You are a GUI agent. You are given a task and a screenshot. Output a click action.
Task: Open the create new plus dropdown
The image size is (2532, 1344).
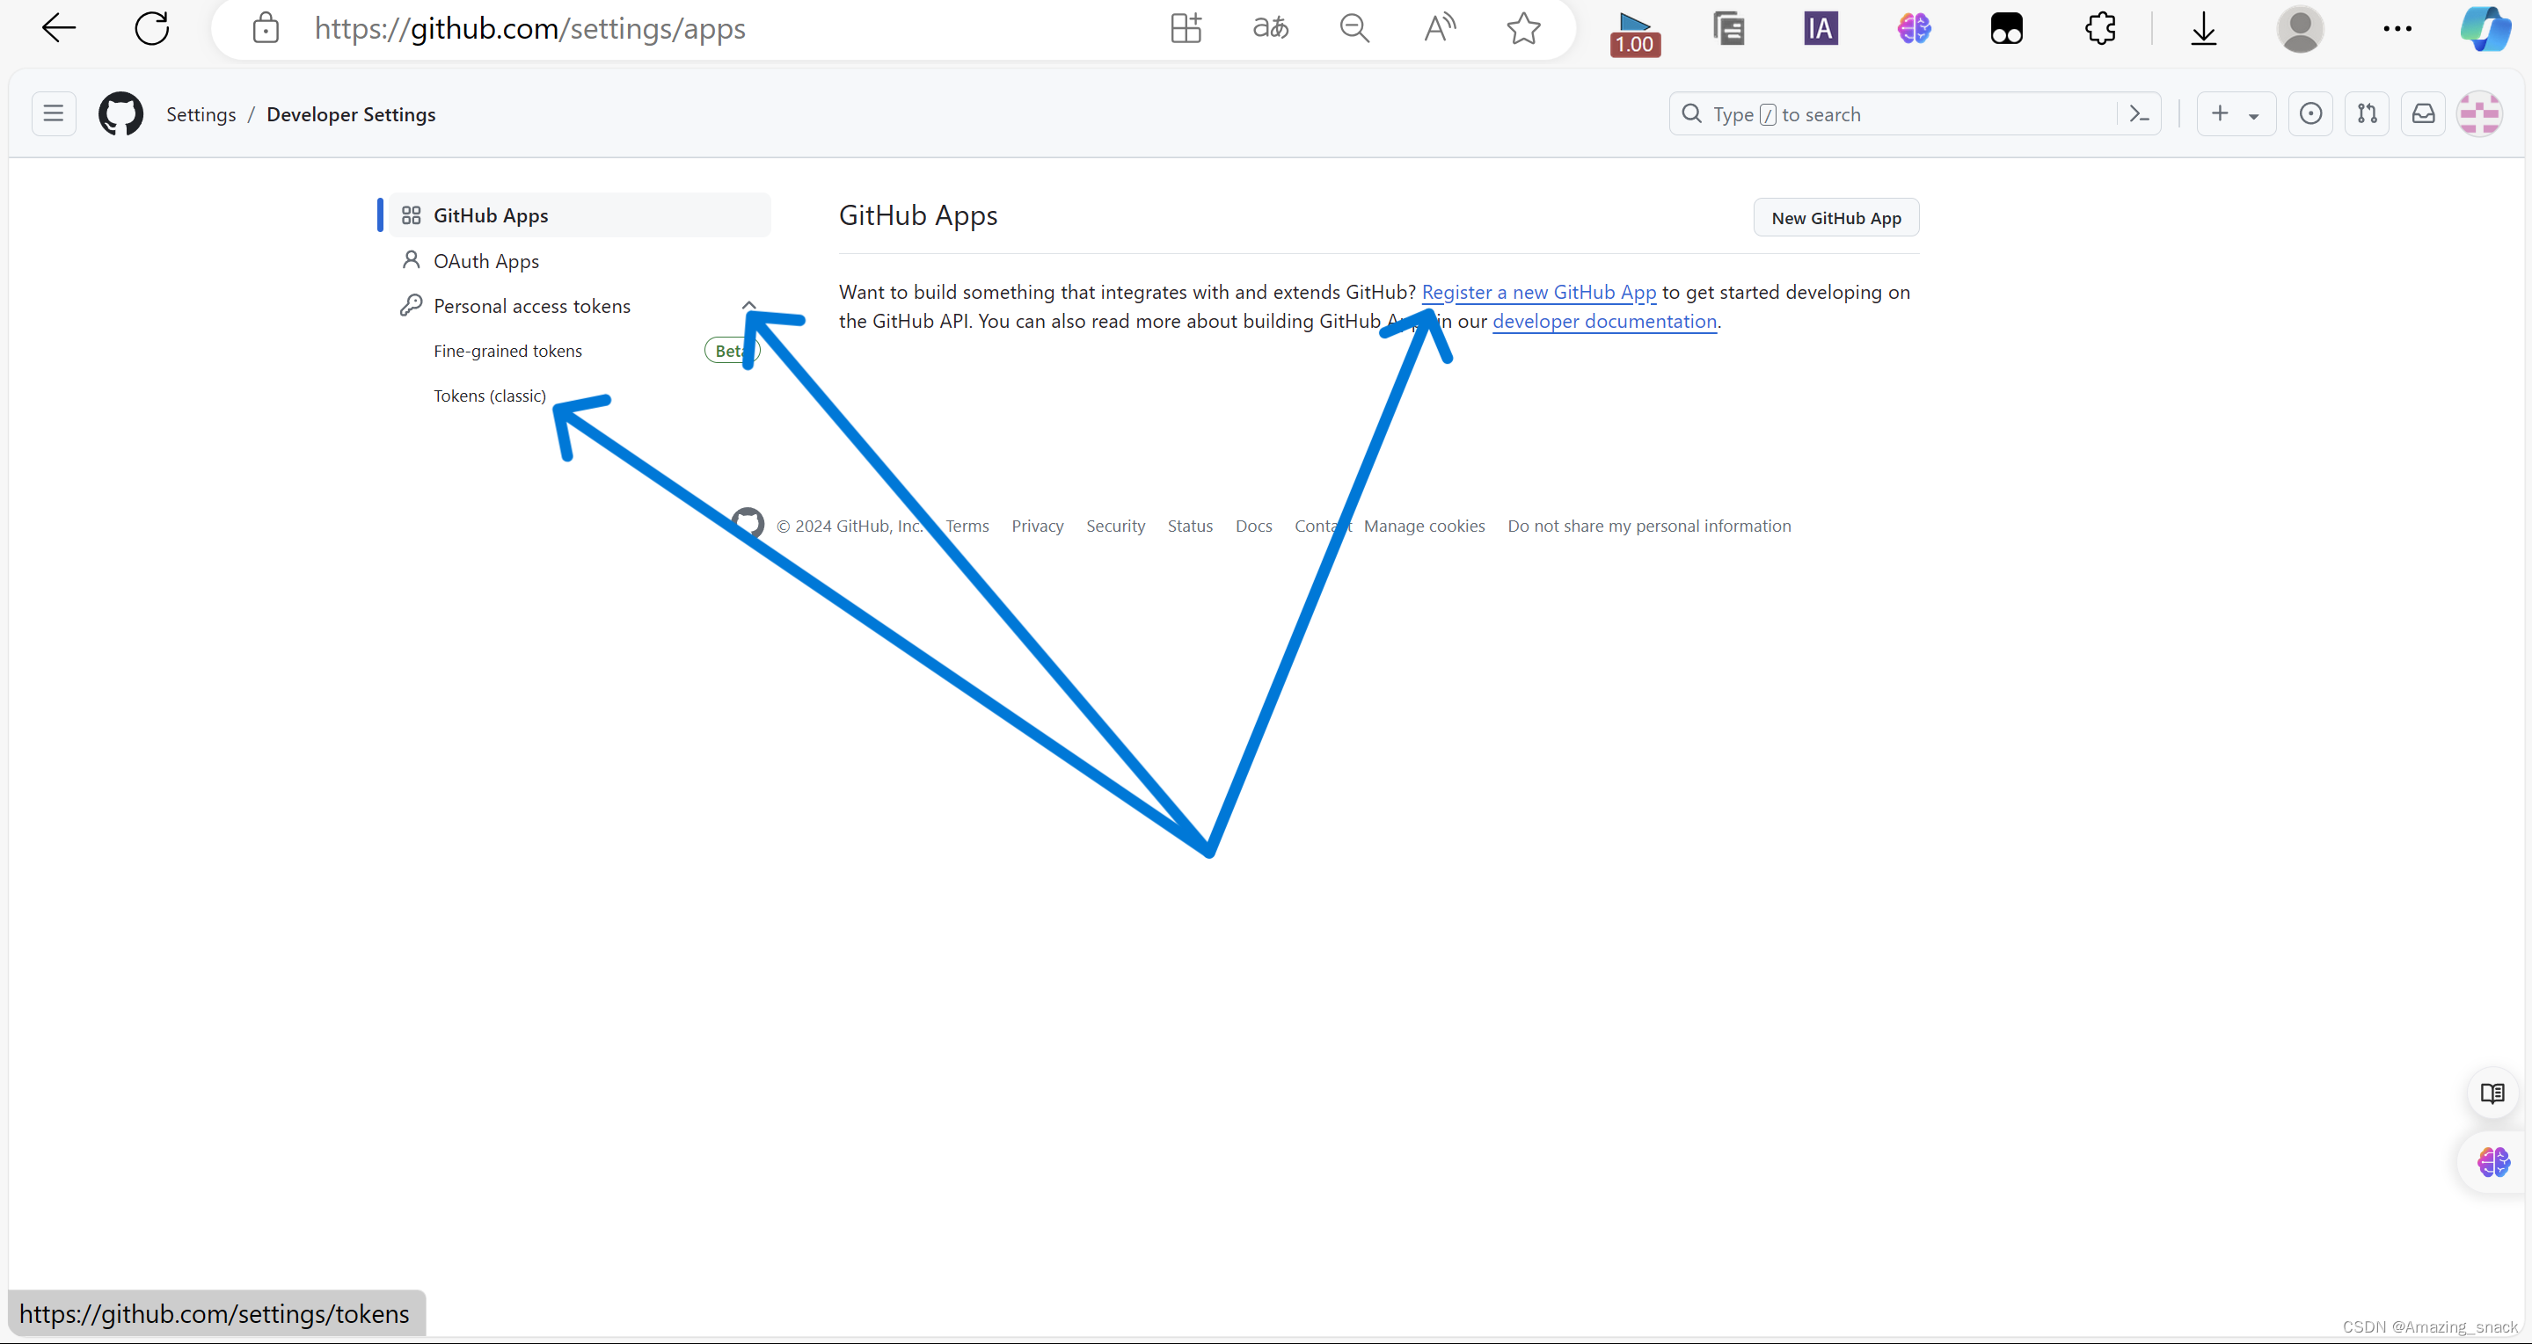coord(2234,114)
